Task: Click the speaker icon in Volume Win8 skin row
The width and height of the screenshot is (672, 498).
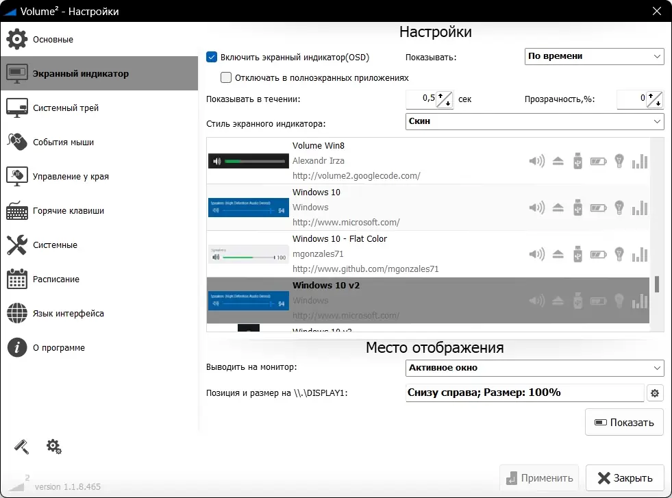Action: pos(536,161)
